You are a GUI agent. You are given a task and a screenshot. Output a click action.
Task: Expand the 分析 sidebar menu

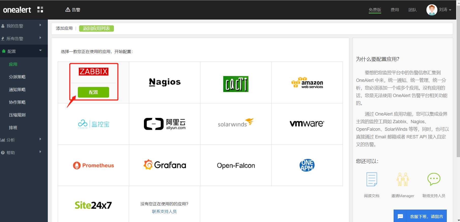coord(24,140)
